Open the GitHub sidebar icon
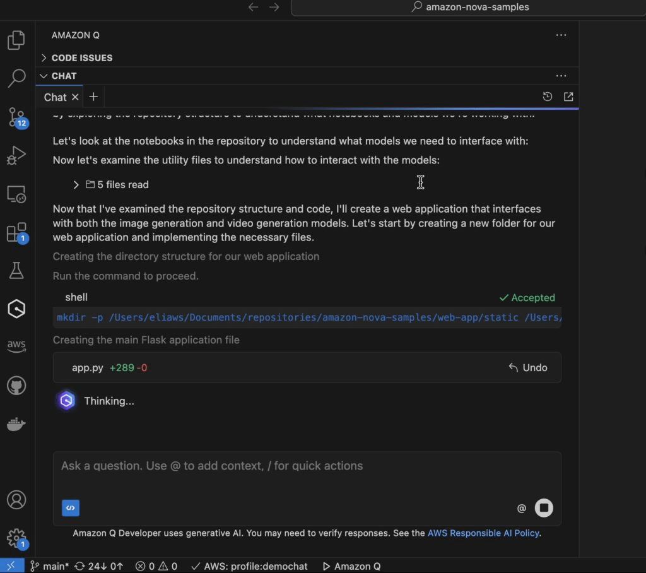This screenshot has height=573, width=646. (16, 386)
